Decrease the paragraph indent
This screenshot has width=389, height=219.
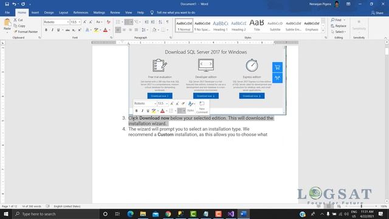coord(146,22)
